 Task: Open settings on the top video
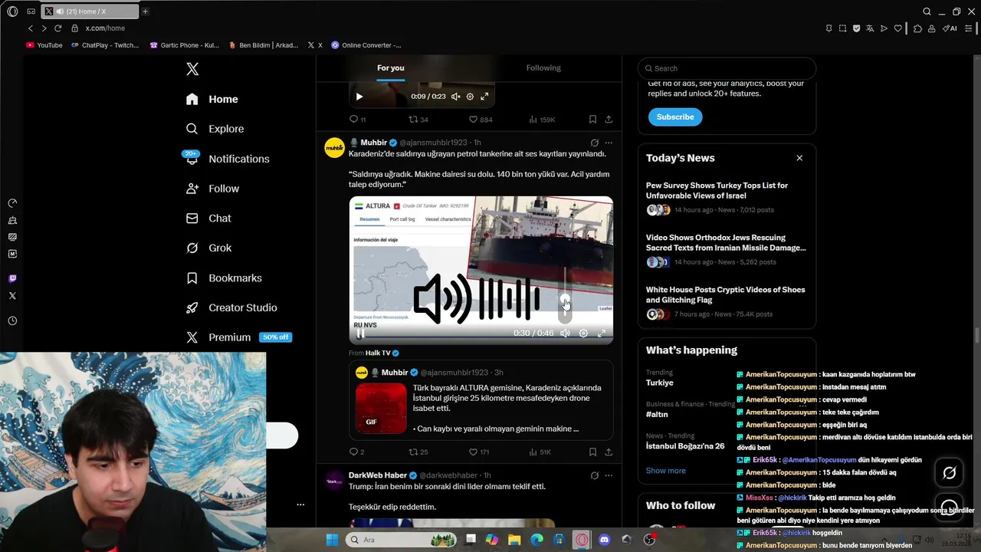tap(470, 97)
